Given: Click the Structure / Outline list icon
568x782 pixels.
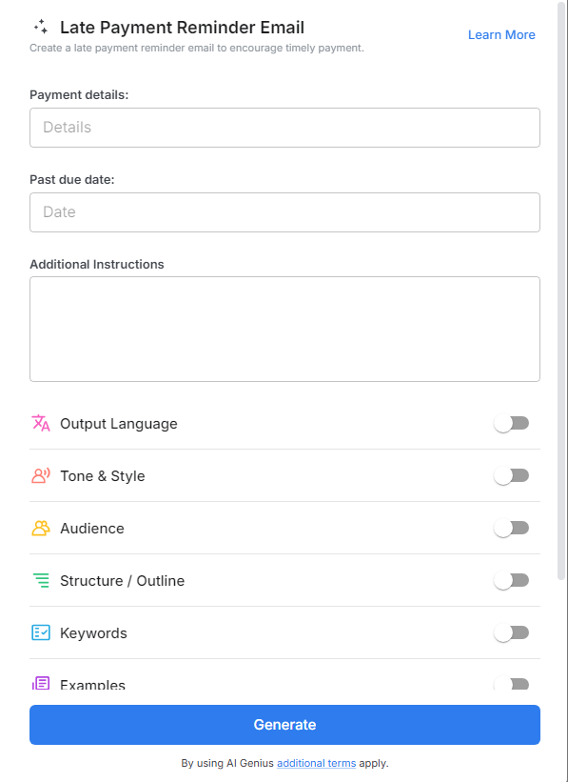Looking at the screenshot, I should pyautogui.click(x=40, y=580).
